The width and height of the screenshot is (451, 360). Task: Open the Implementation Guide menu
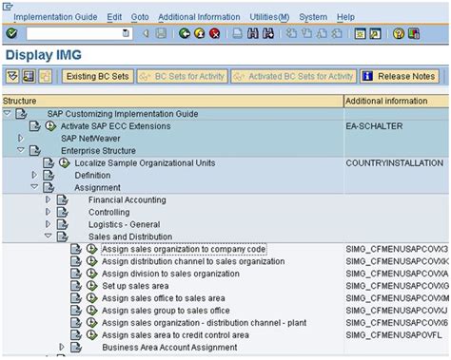coord(55,17)
